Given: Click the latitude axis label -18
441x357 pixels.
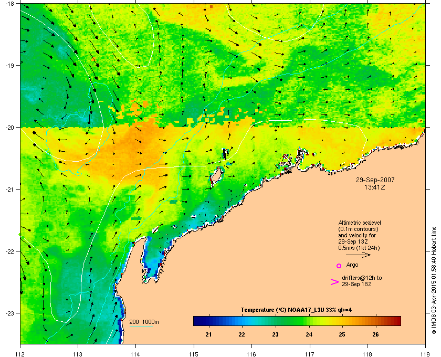Looking at the screenshot, I should click(x=9, y=3).
